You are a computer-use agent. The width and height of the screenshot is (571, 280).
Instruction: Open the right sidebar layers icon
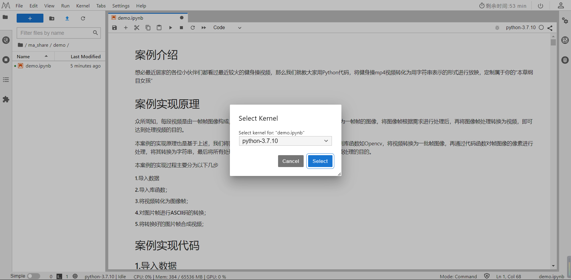565,60
